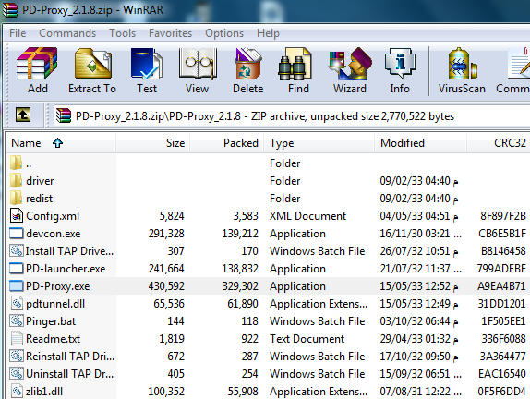Click size value 100,352
The width and height of the screenshot is (530, 399).
tap(166, 392)
